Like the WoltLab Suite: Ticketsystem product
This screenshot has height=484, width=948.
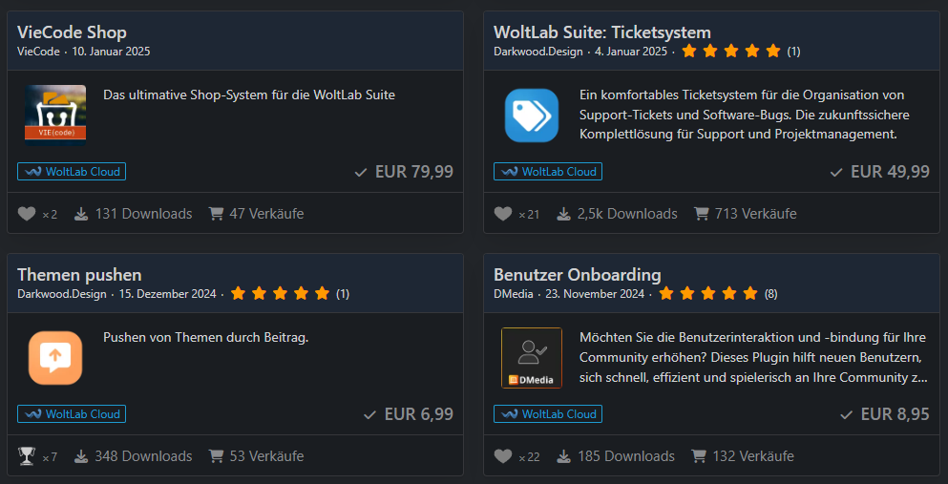coord(503,214)
